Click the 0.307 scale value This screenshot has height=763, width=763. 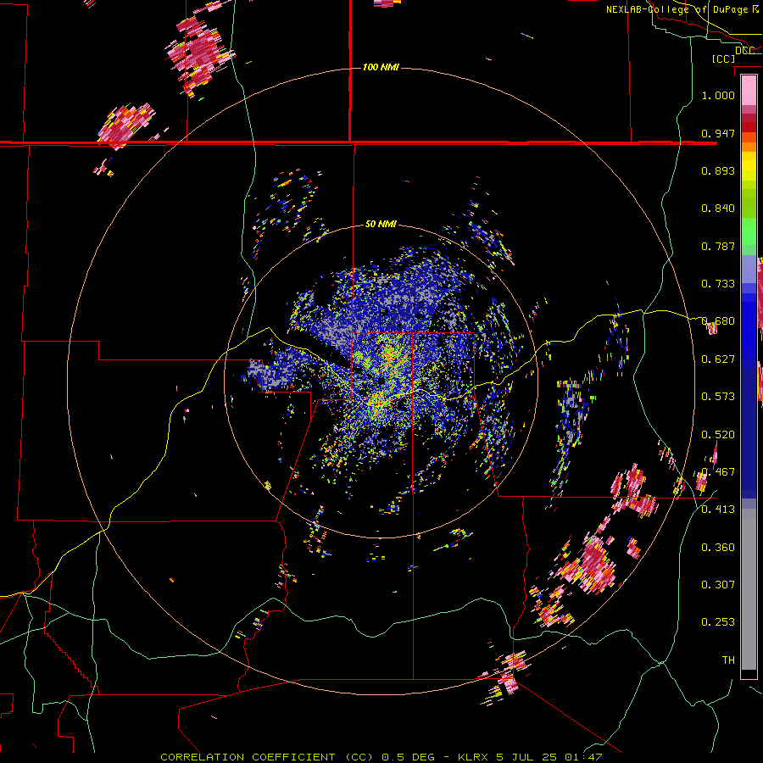718,585
